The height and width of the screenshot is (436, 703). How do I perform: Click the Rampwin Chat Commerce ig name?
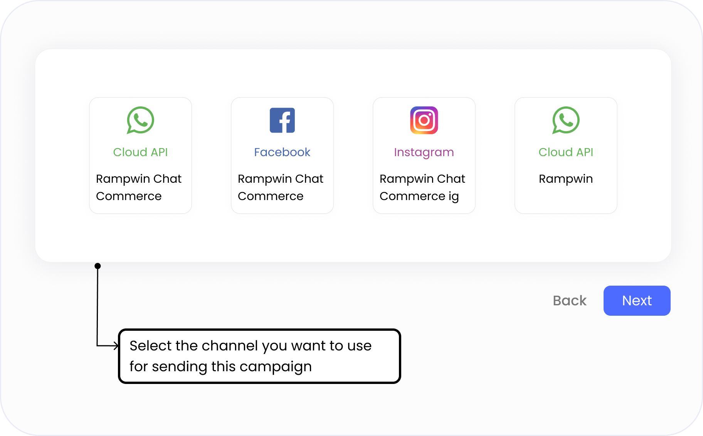[x=422, y=187]
